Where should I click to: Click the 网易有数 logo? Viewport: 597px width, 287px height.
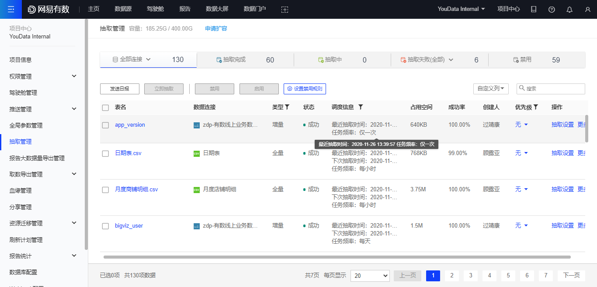point(49,9)
